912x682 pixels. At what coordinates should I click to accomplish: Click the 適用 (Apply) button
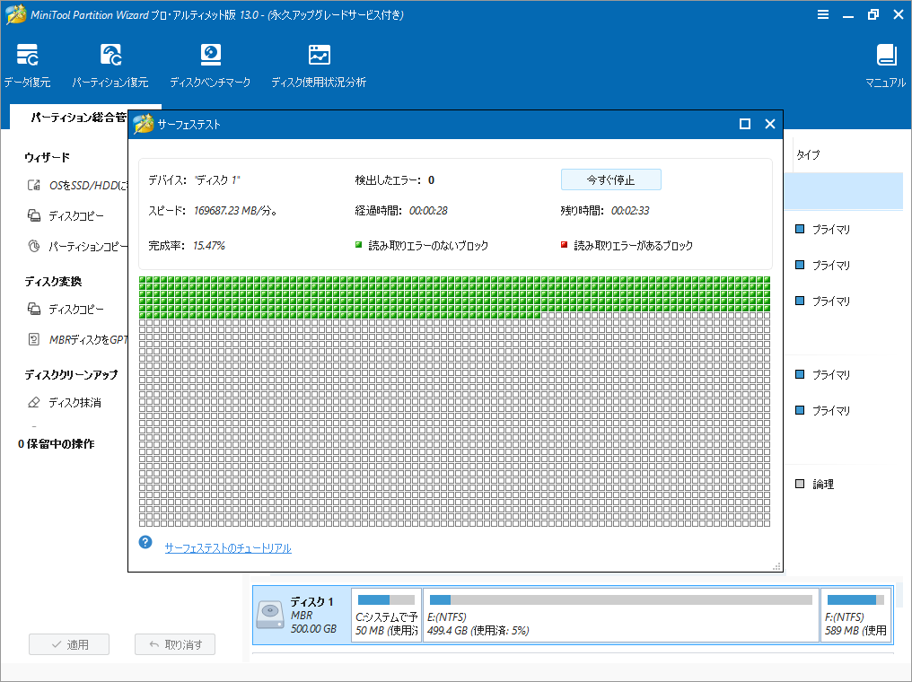(x=68, y=643)
